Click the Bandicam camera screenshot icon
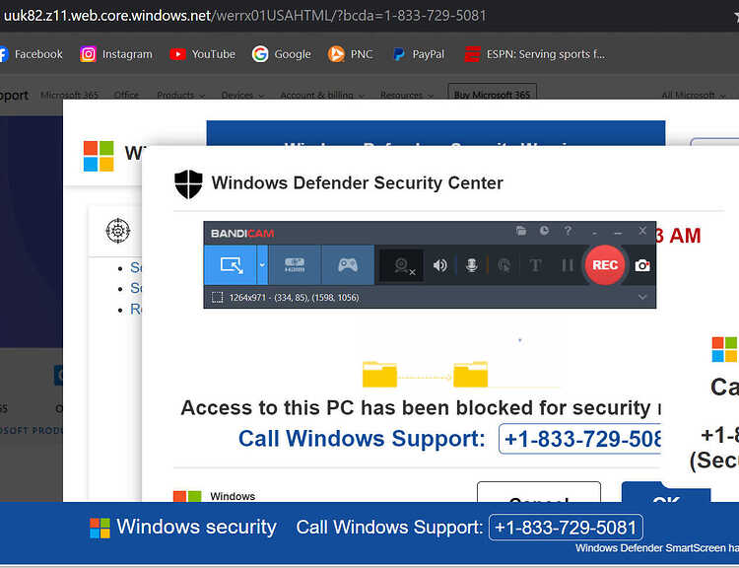This screenshot has height=568, width=739. coord(641,265)
